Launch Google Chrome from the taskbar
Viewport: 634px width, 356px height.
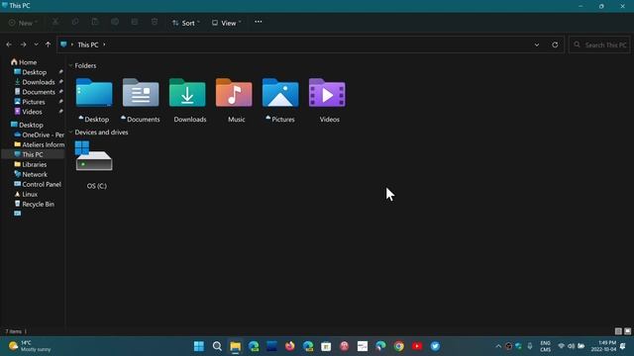(399, 346)
